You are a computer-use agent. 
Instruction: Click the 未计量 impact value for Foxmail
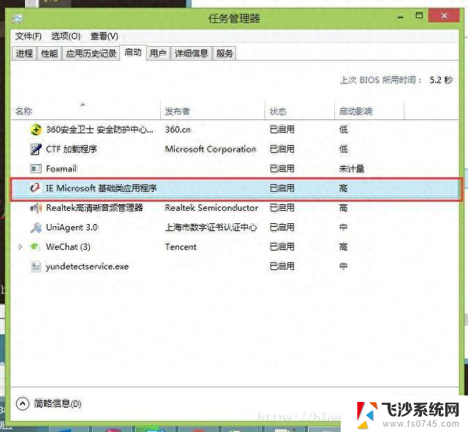(352, 169)
